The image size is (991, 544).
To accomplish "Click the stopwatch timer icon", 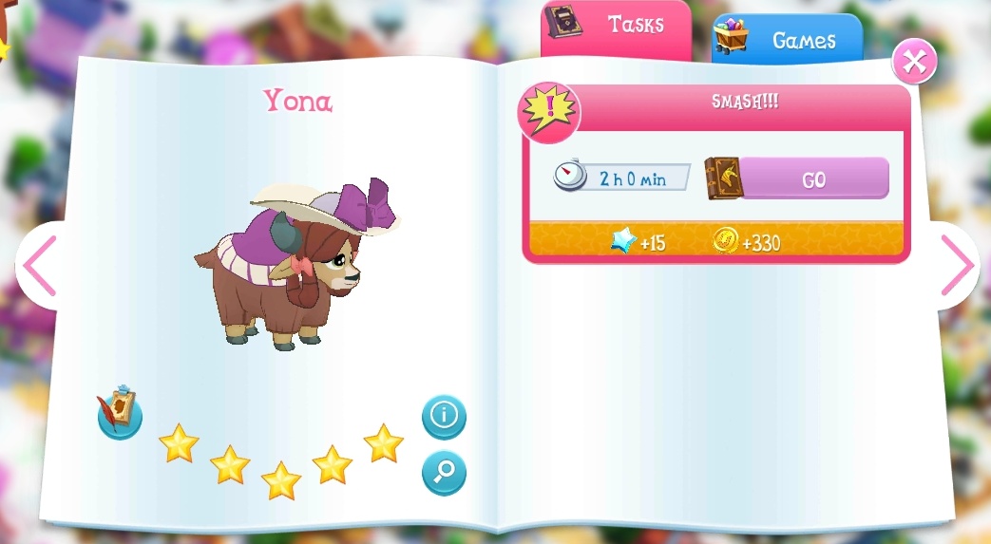I will click(x=569, y=175).
